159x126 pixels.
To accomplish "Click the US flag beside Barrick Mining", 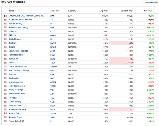I will (x=5, y=23).
